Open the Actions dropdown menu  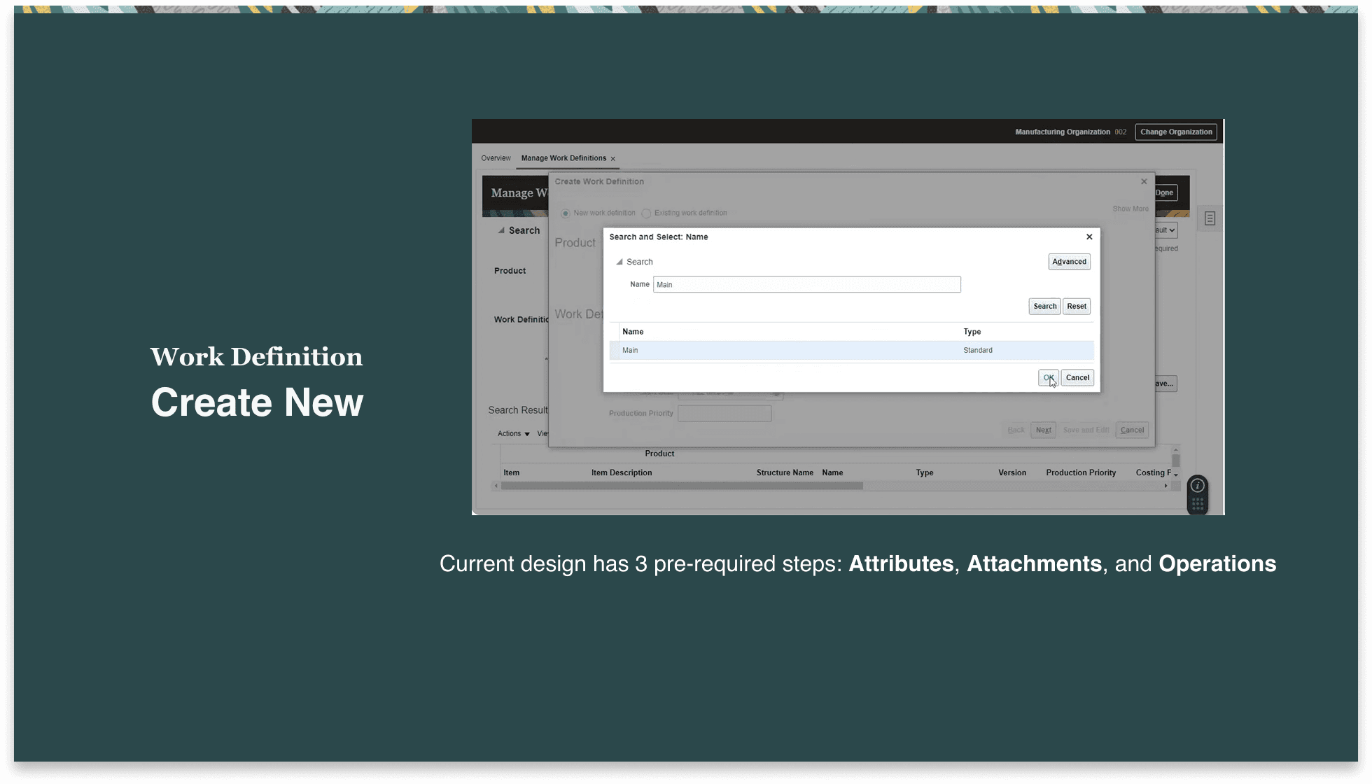513,434
